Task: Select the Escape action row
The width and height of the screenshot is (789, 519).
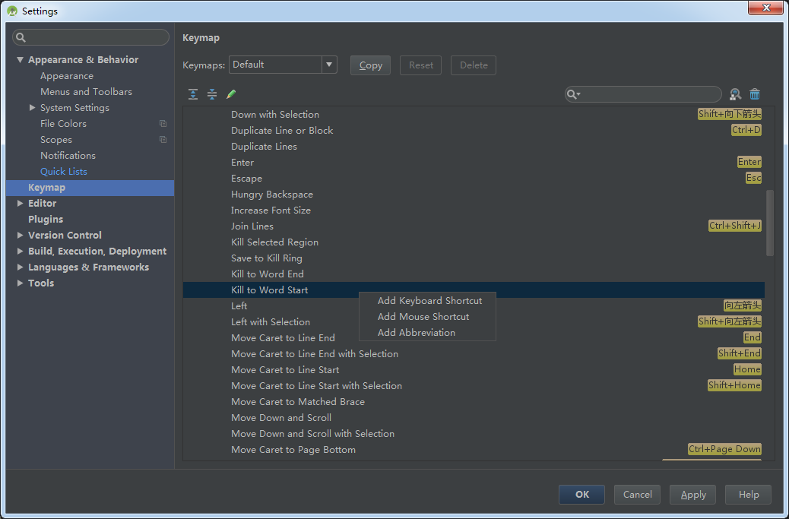Action: [474, 179]
